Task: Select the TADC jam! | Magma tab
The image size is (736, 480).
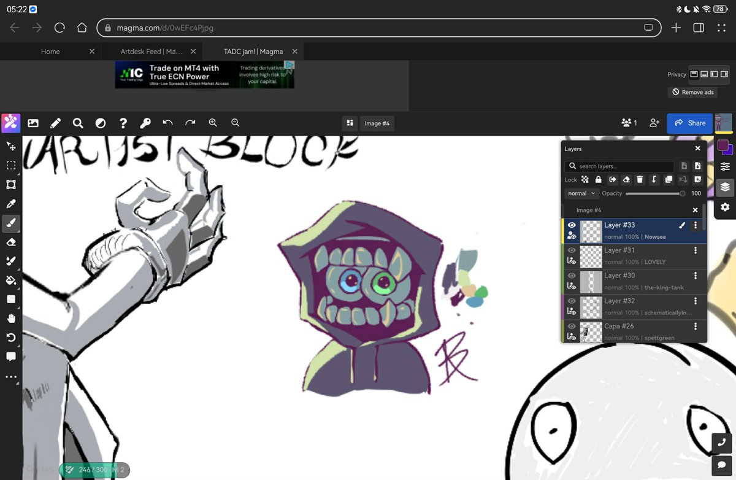Action: coord(253,52)
